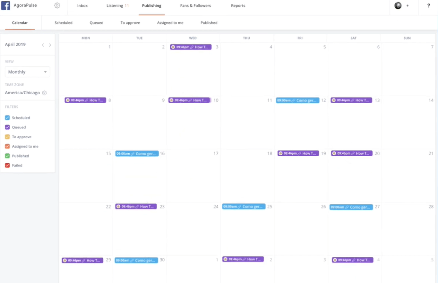Switch to Scheduled sub-tab
Viewport: 438px width, 283px height.
point(63,23)
